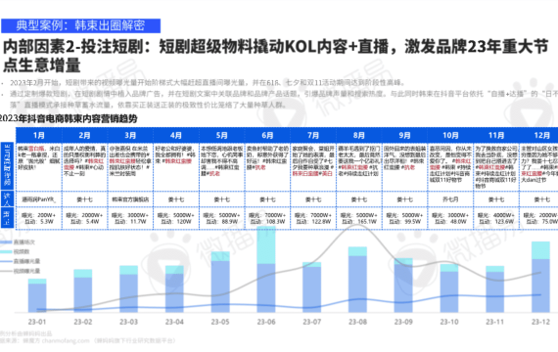The image size is (558, 352).
Task: Select the 视频曝光量 gray line legend entry
Action: pos(21,271)
